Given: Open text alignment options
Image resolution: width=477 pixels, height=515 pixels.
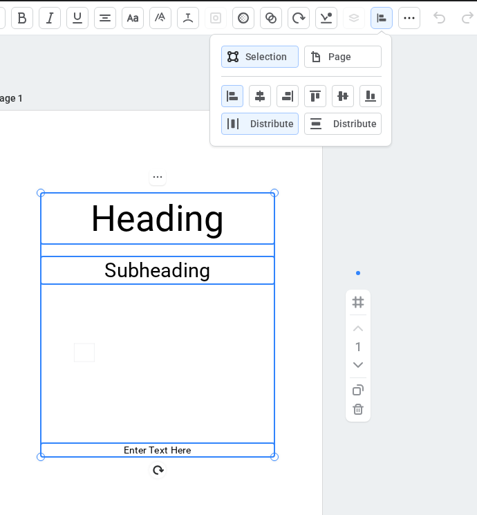Looking at the screenshot, I should click(x=105, y=18).
